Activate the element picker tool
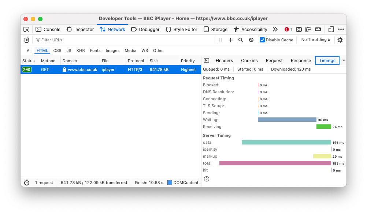 click(x=26, y=29)
